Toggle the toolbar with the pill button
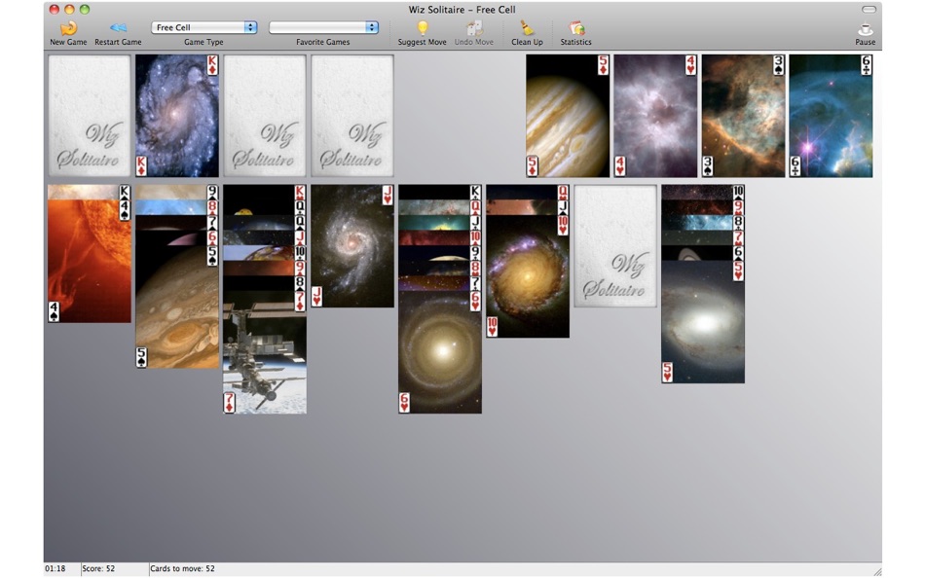This screenshot has height=578, width=925. click(x=869, y=10)
